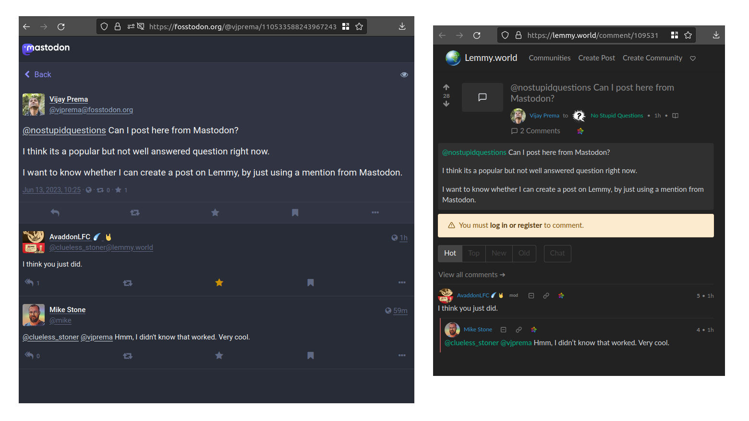Open downloads in the fosstodon.org browser window
Image resolution: width=749 pixels, height=421 pixels.
[402, 26]
